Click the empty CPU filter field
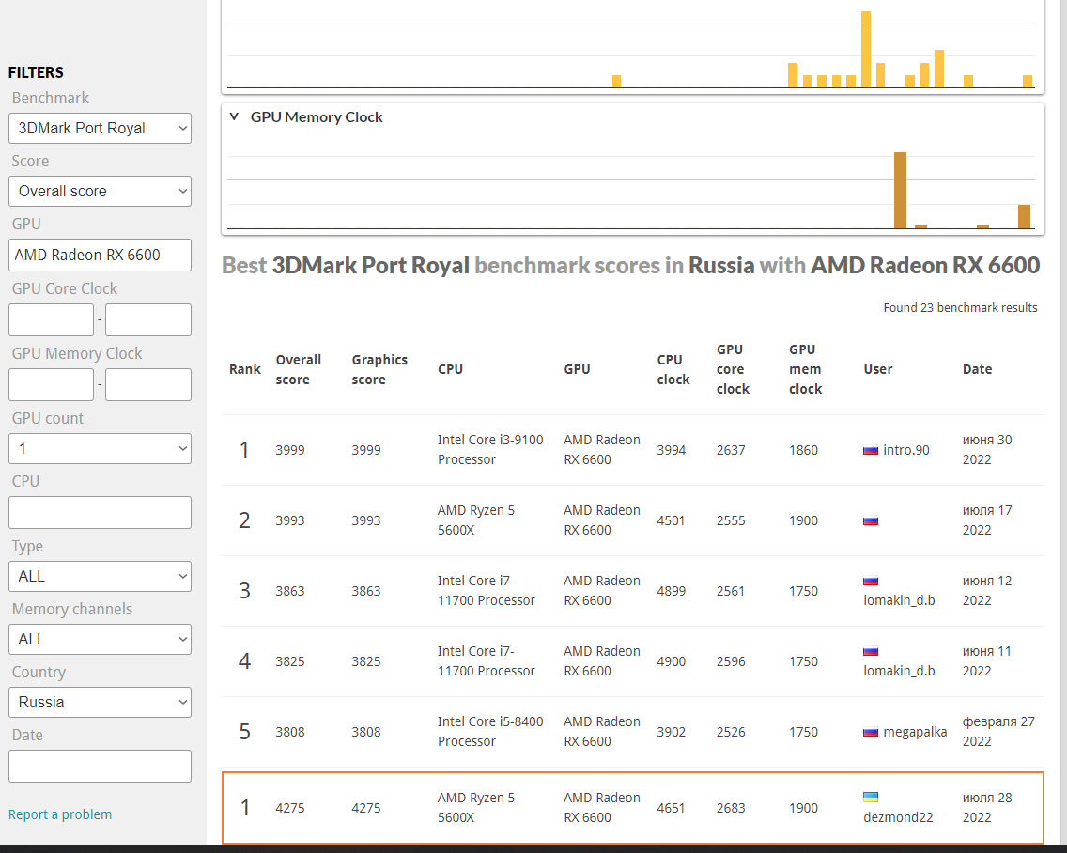This screenshot has width=1067, height=853. [x=100, y=512]
